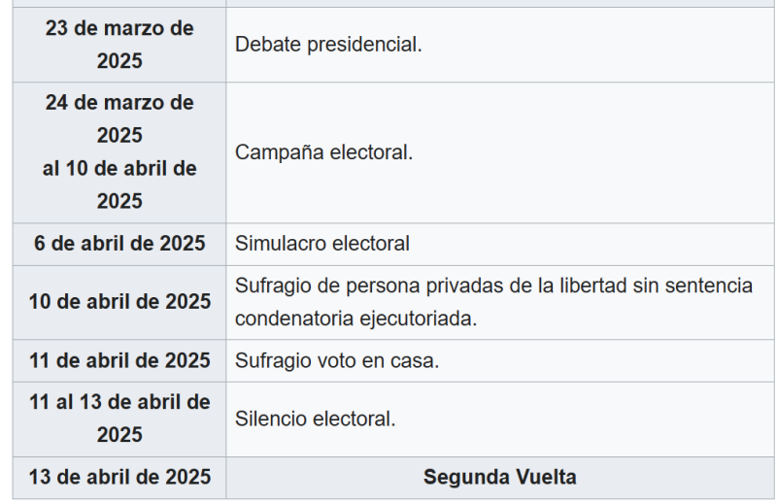
Task: Click the "condenatoria ejecutoriada." text line
Action: click(x=355, y=319)
